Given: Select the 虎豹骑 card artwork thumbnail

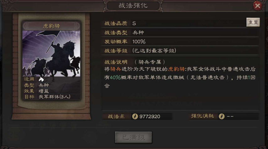Looking at the screenshot, I should tap(51, 53).
